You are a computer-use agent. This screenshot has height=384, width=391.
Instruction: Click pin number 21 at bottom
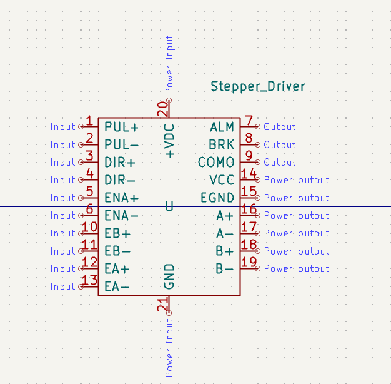(162, 305)
